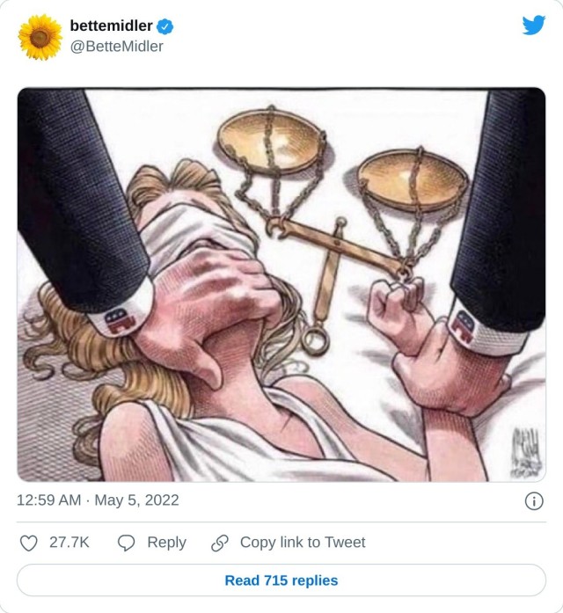View the 27.7K likes count
The width and height of the screenshot is (563, 613).
[69, 543]
